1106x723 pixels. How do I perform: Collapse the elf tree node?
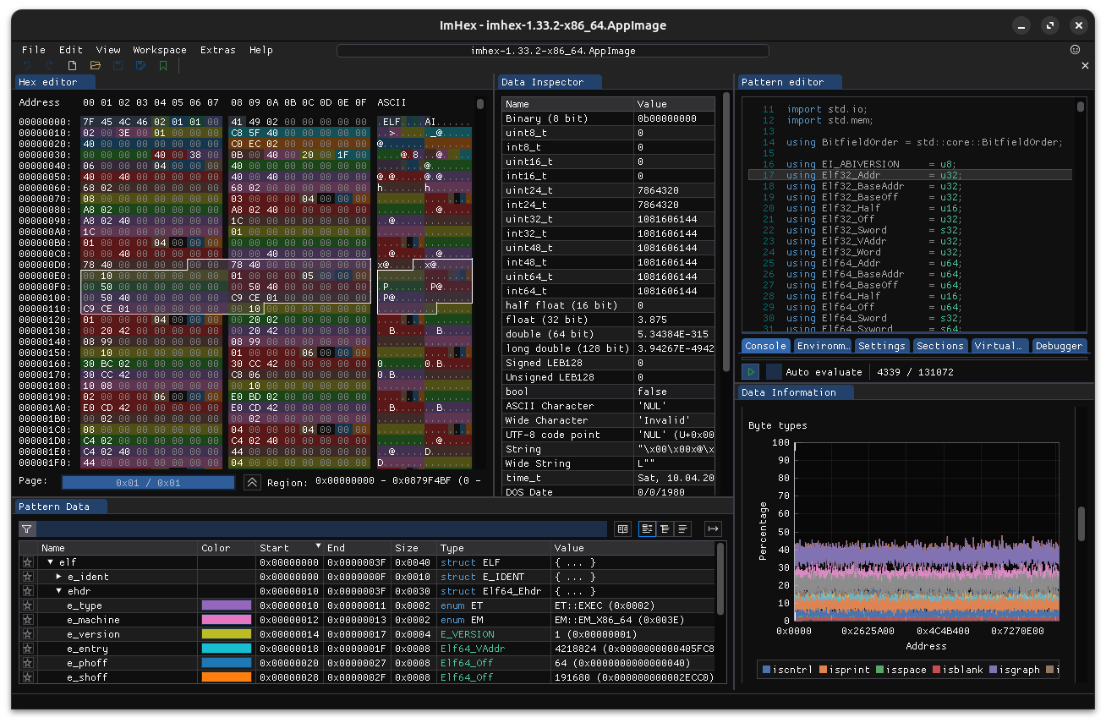pos(50,562)
